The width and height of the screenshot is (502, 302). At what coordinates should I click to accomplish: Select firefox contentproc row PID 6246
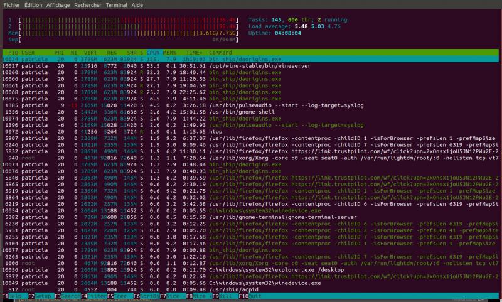tap(250, 145)
